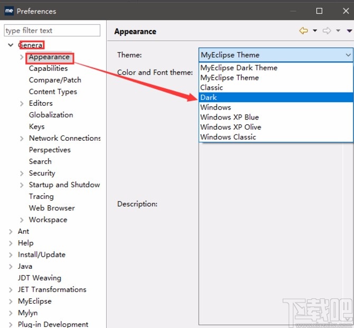Image resolution: width=354 pixels, height=328 pixels.
Task: Open the Globalization preferences
Action: [x=51, y=115]
